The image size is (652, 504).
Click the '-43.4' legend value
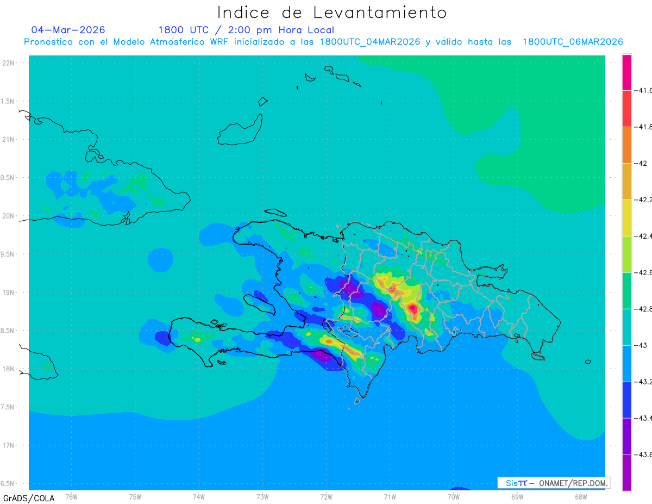pos(644,418)
